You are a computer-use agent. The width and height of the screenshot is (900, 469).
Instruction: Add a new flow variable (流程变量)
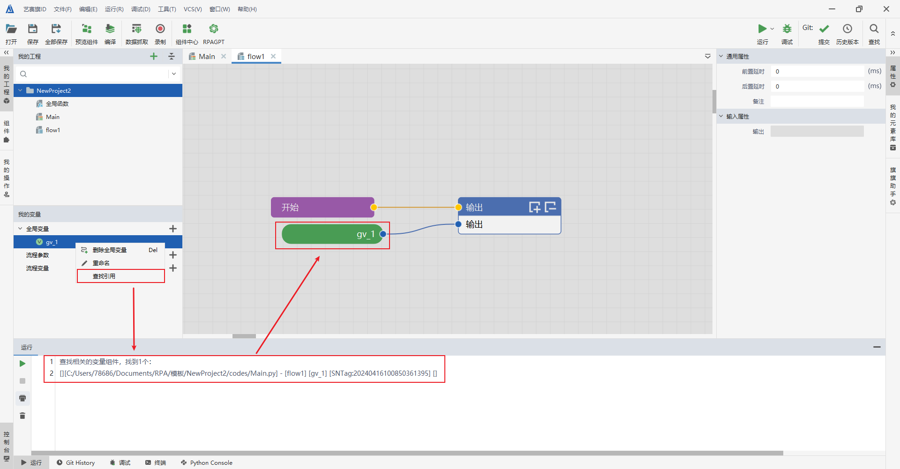click(173, 268)
